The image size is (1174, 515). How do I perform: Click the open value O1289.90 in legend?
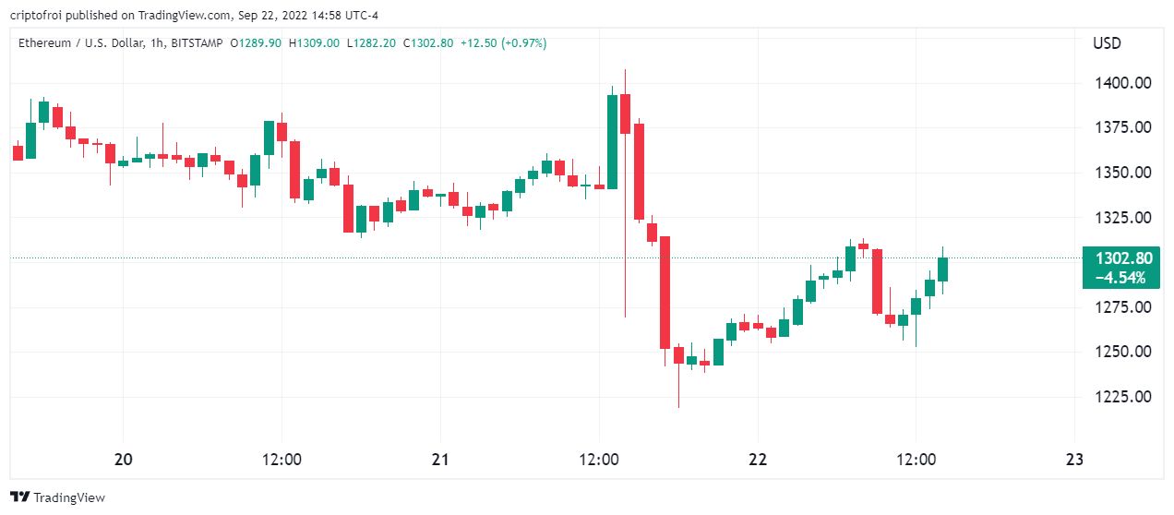point(256,43)
